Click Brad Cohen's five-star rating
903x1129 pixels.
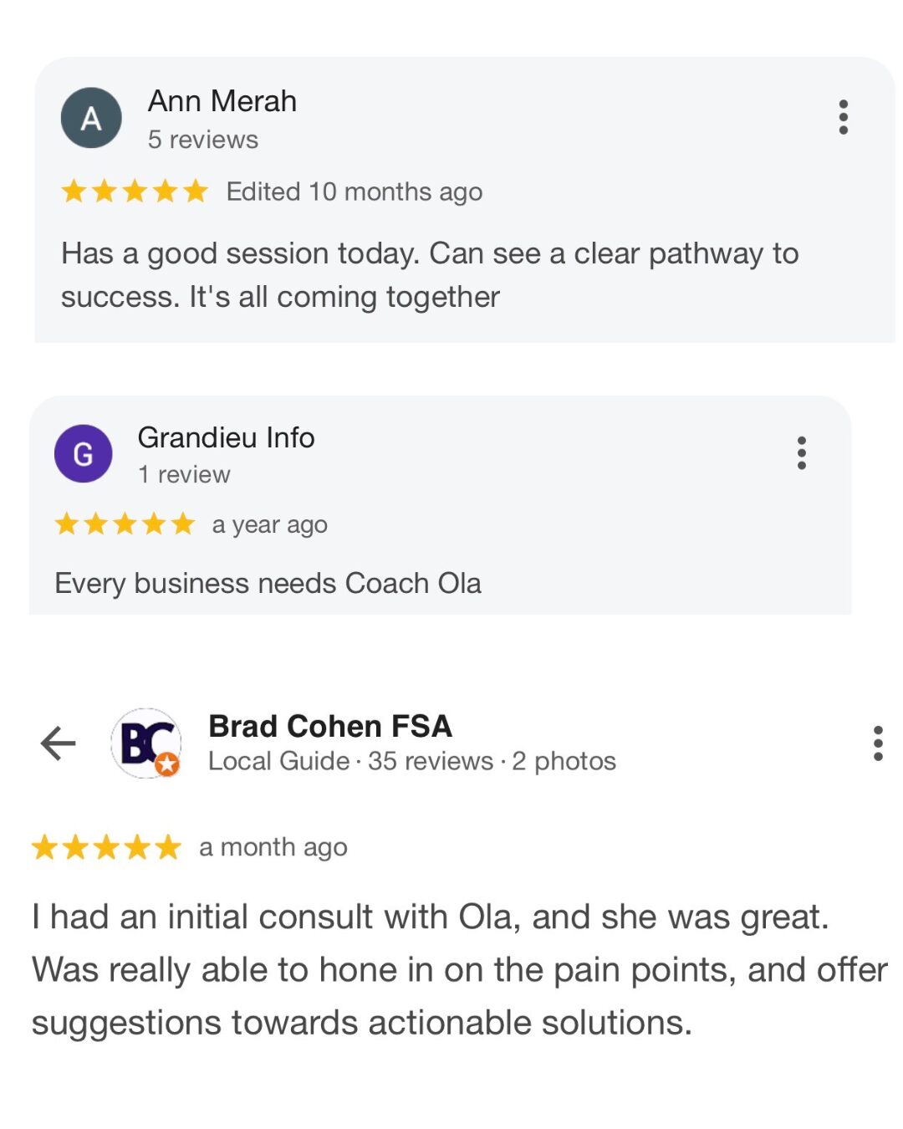[x=106, y=847]
